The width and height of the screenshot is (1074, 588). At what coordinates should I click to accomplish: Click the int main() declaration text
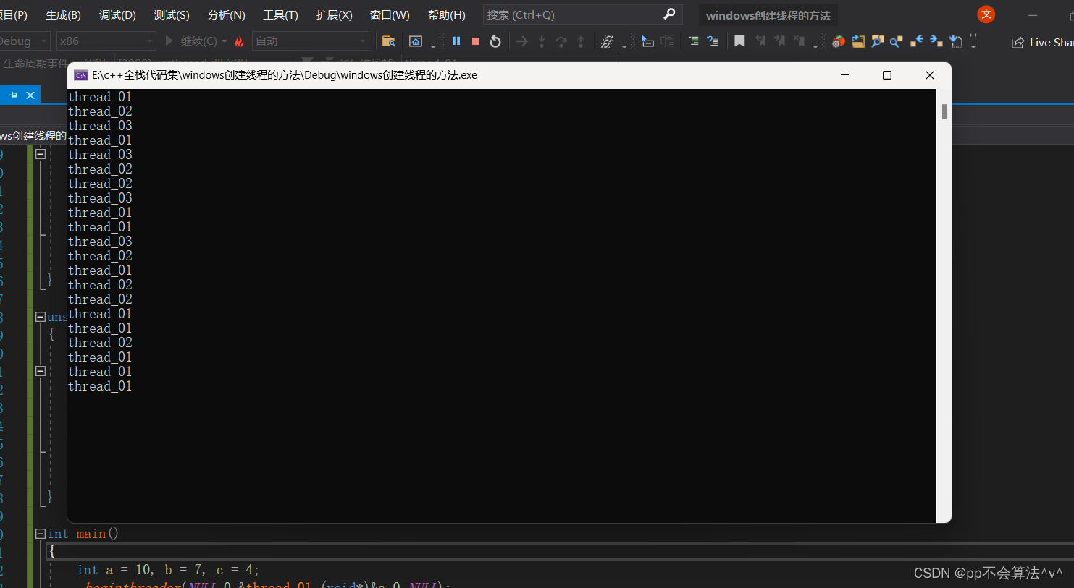(x=83, y=534)
